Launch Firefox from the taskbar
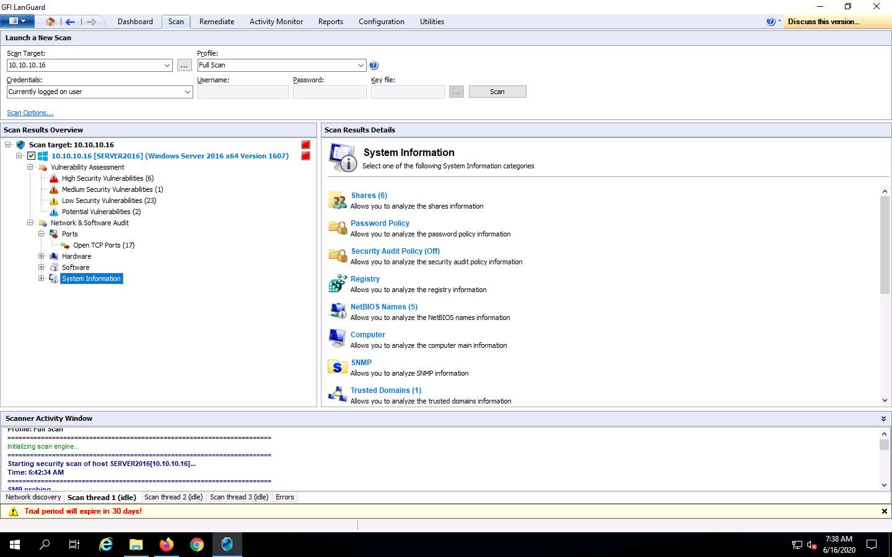The height and width of the screenshot is (557, 892). pyautogui.click(x=167, y=545)
